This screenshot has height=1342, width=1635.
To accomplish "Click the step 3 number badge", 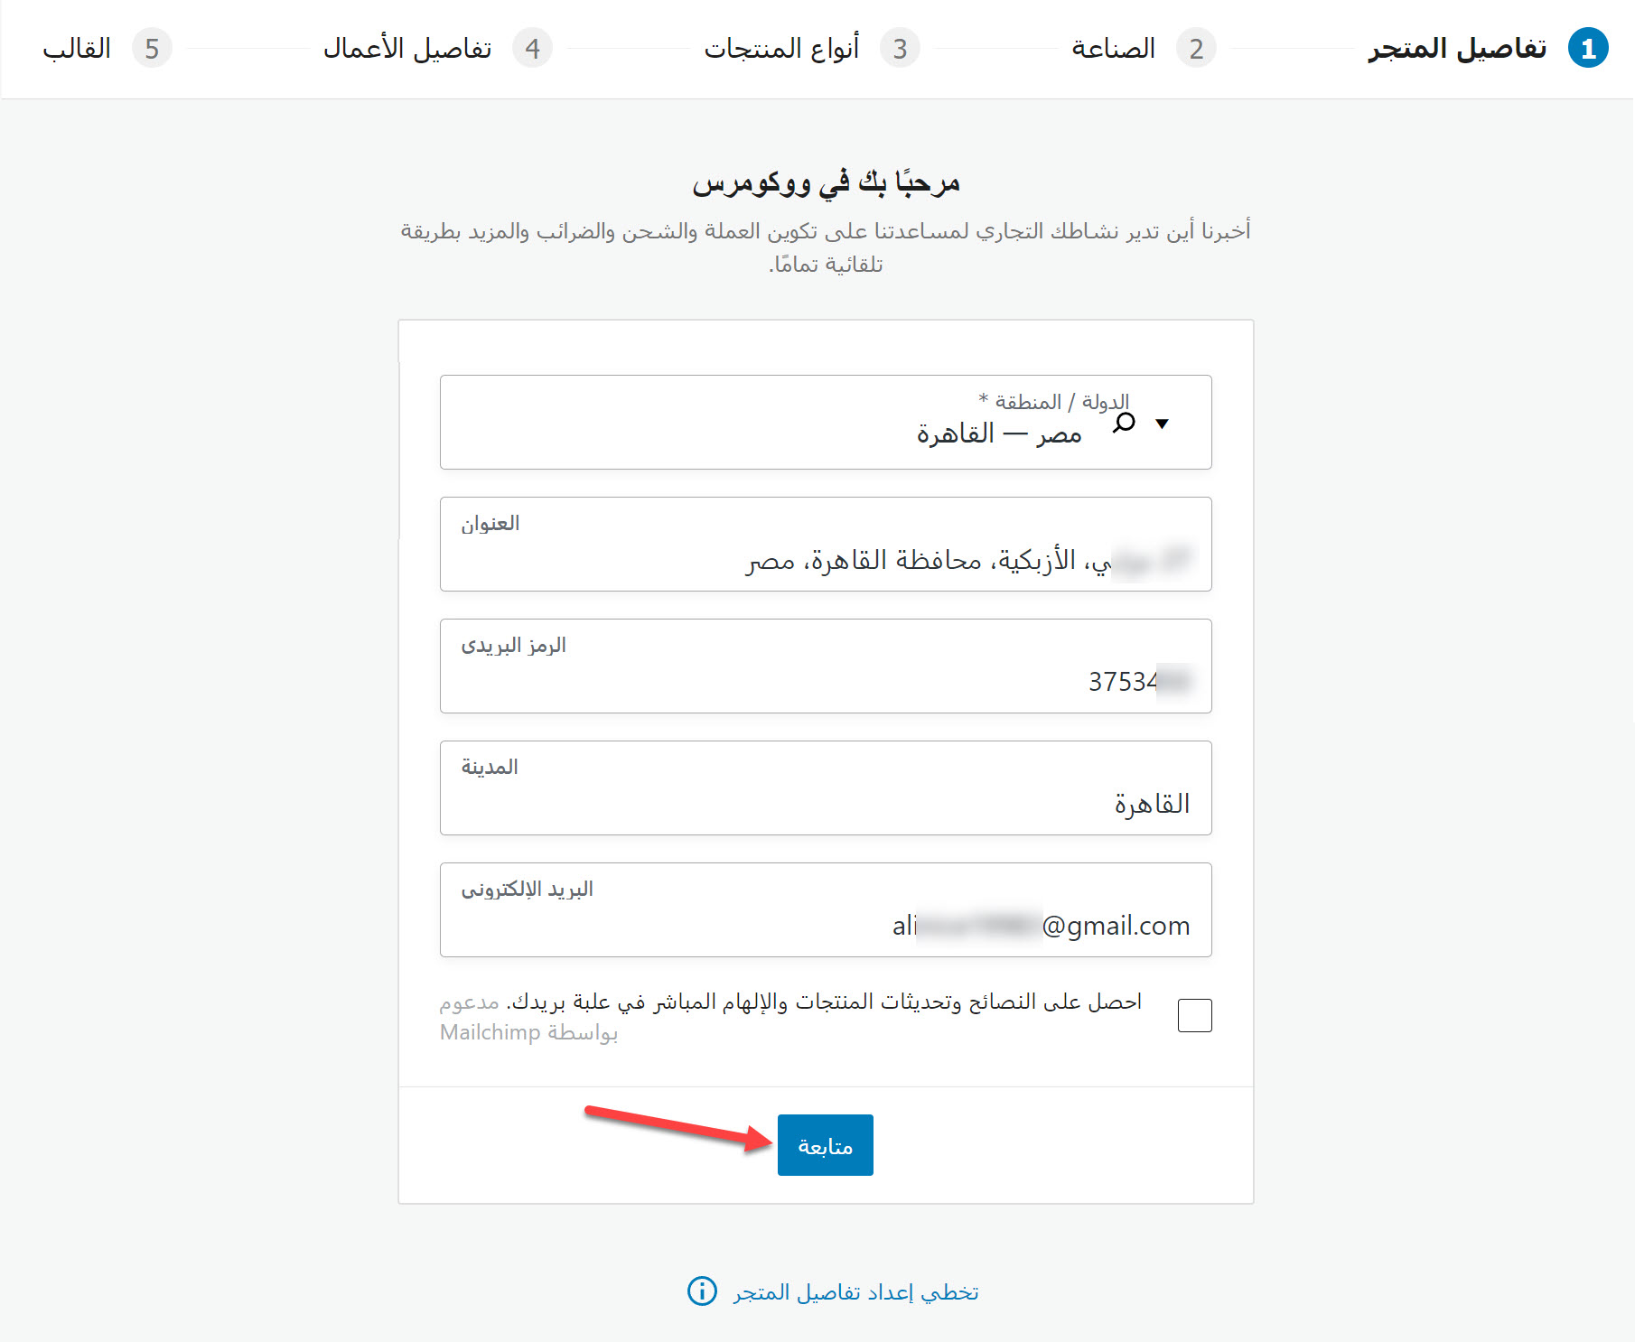I will tap(900, 49).
